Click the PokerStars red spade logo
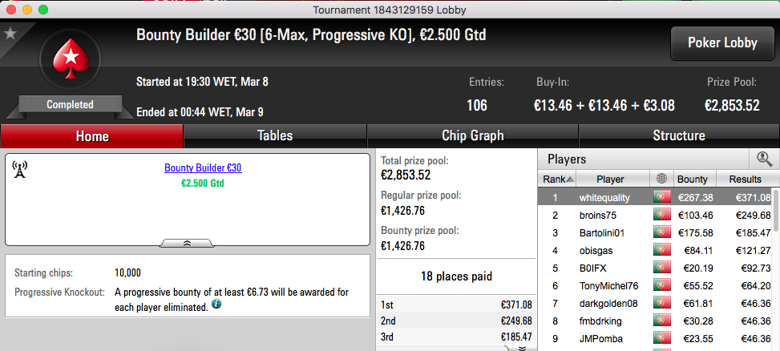 coord(70,58)
